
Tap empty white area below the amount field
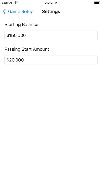(51, 115)
